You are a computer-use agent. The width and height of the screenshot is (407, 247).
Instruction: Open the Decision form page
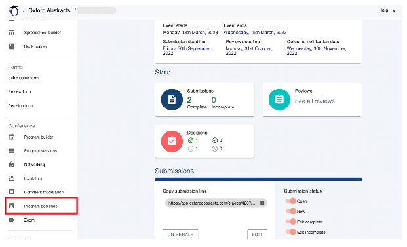click(20, 105)
